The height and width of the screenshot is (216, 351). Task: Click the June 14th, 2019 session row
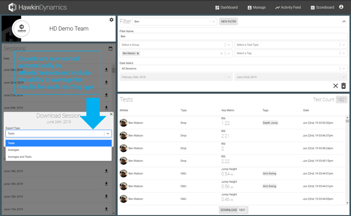coord(57,171)
